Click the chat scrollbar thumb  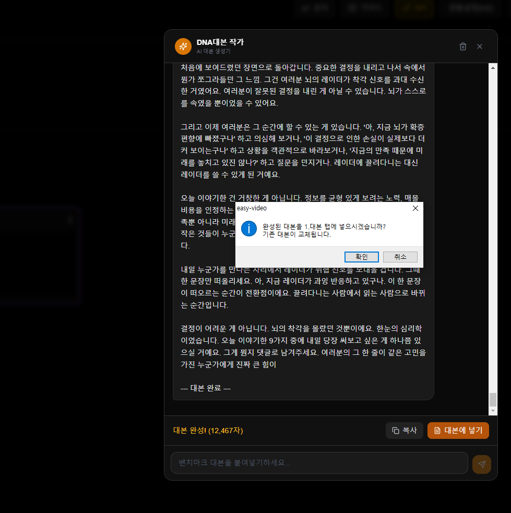pyautogui.click(x=493, y=400)
